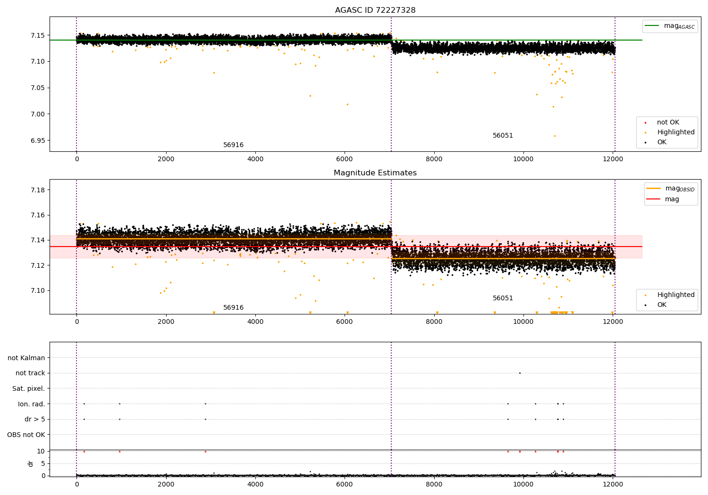Click the 7.12 y-axis tick of the middle plot
The image size is (708, 495).
[38, 265]
